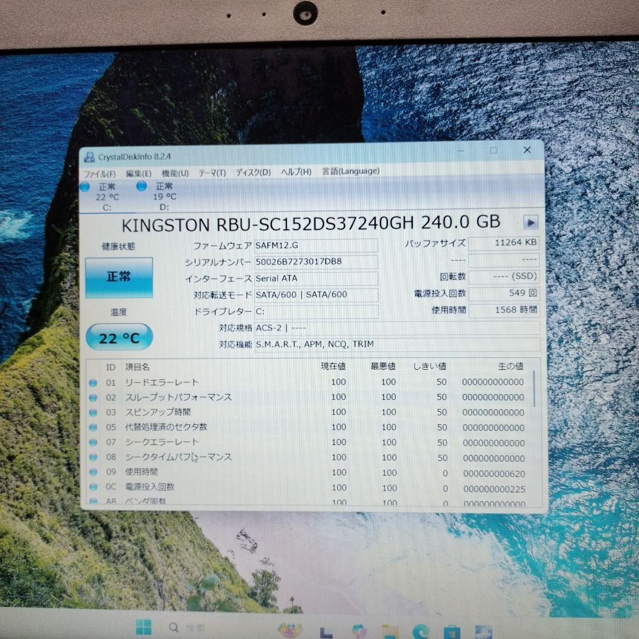Open Copilot from the taskbar
The width and height of the screenshot is (639, 639).
pos(359,631)
